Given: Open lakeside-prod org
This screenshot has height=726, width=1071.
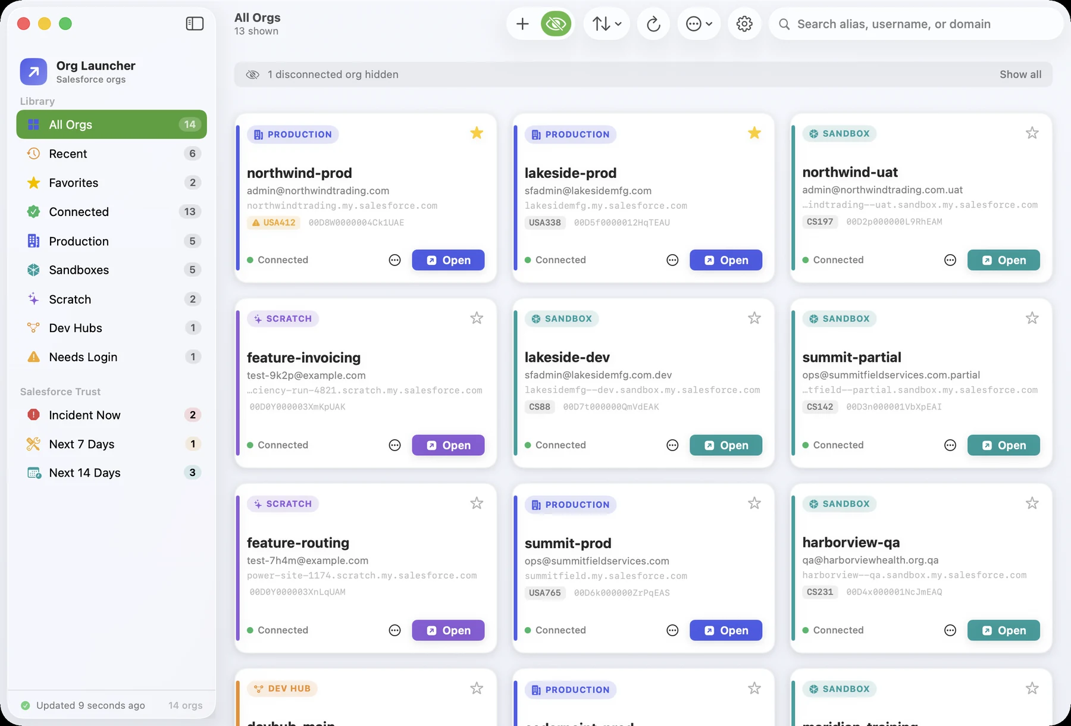Looking at the screenshot, I should (x=726, y=260).
